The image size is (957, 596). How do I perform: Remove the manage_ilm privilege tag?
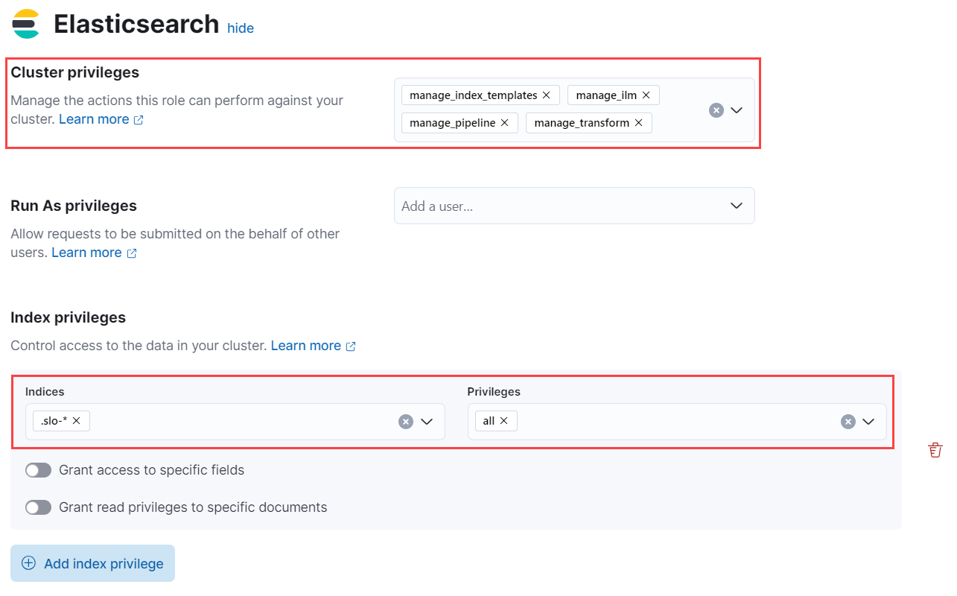pyautogui.click(x=646, y=95)
